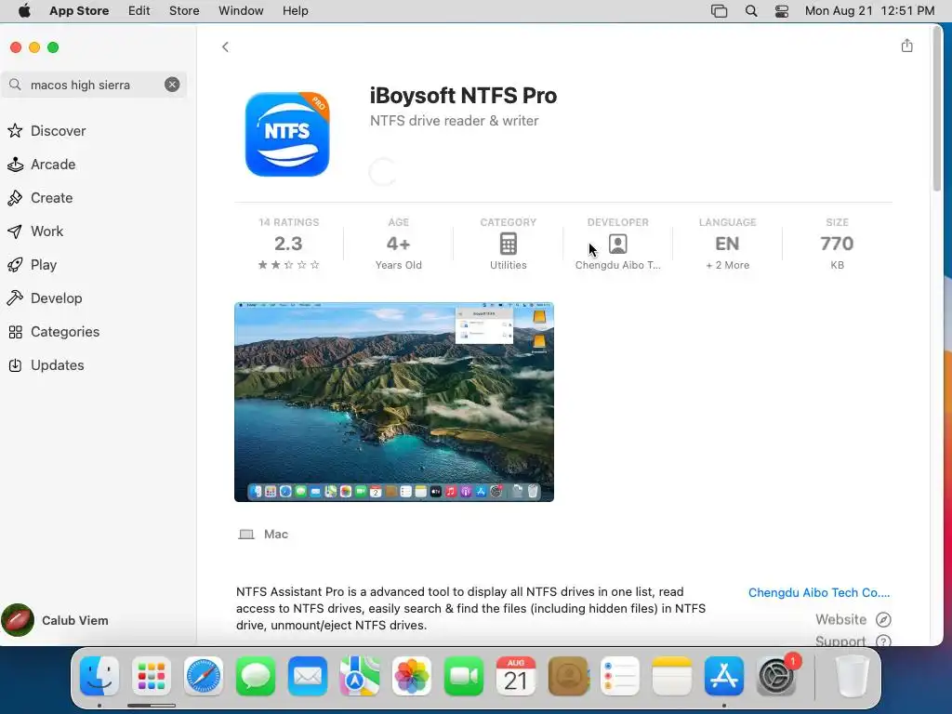
Task: Open the Chengdu Aibo Tech Co. developer link
Action: (x=818, y=592)
